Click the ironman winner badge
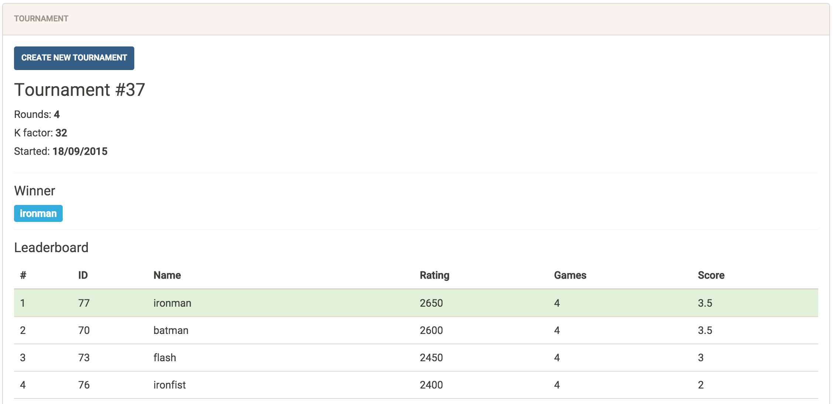833x404 pixels. [x=38, y=213]
